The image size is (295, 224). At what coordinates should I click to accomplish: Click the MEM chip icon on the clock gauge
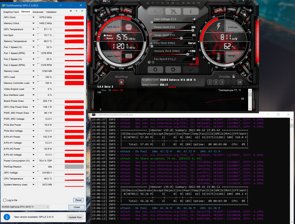[x=129, y=56]
